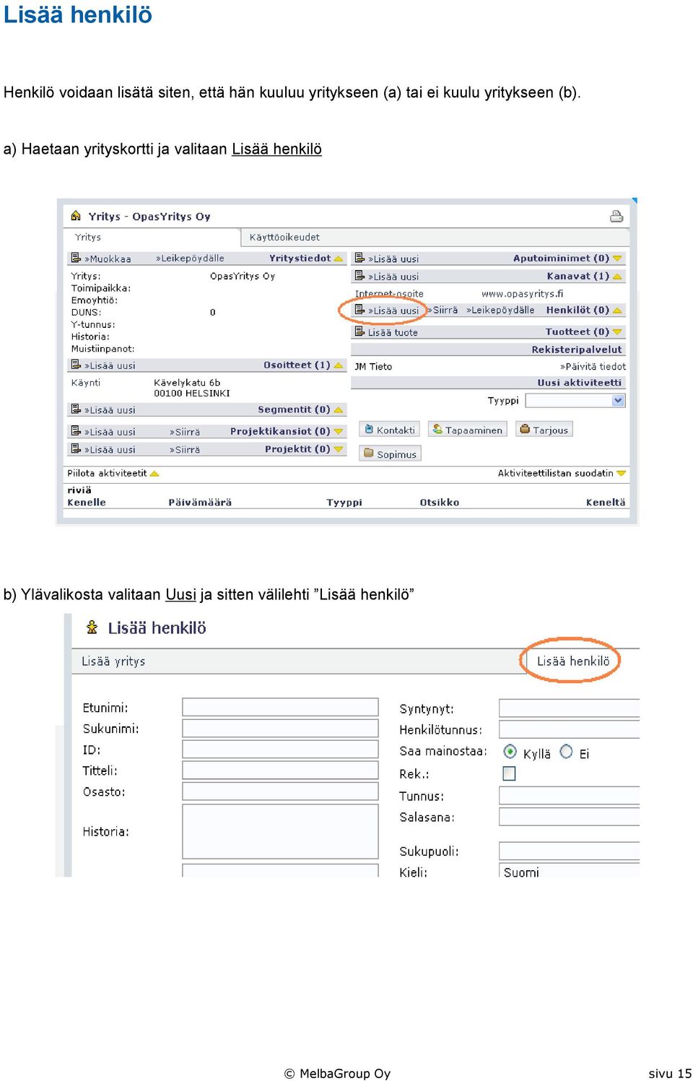Click the Sopimus button

pyautogui.click(x=390, y=453)
